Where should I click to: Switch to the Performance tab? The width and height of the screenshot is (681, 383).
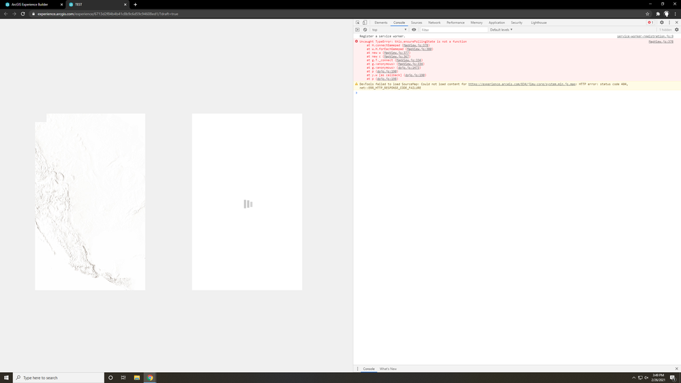click(455, 22)
